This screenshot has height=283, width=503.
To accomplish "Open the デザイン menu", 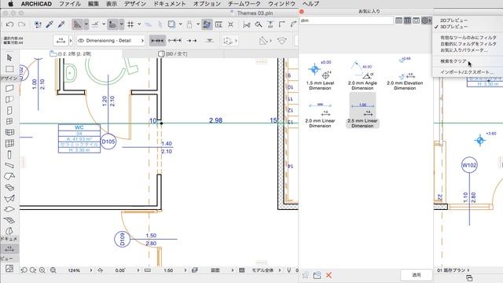I will pos(134,4).
